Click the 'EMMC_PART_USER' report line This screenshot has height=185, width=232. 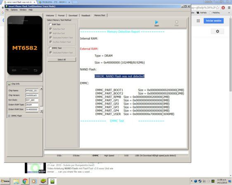coord(135,114)
